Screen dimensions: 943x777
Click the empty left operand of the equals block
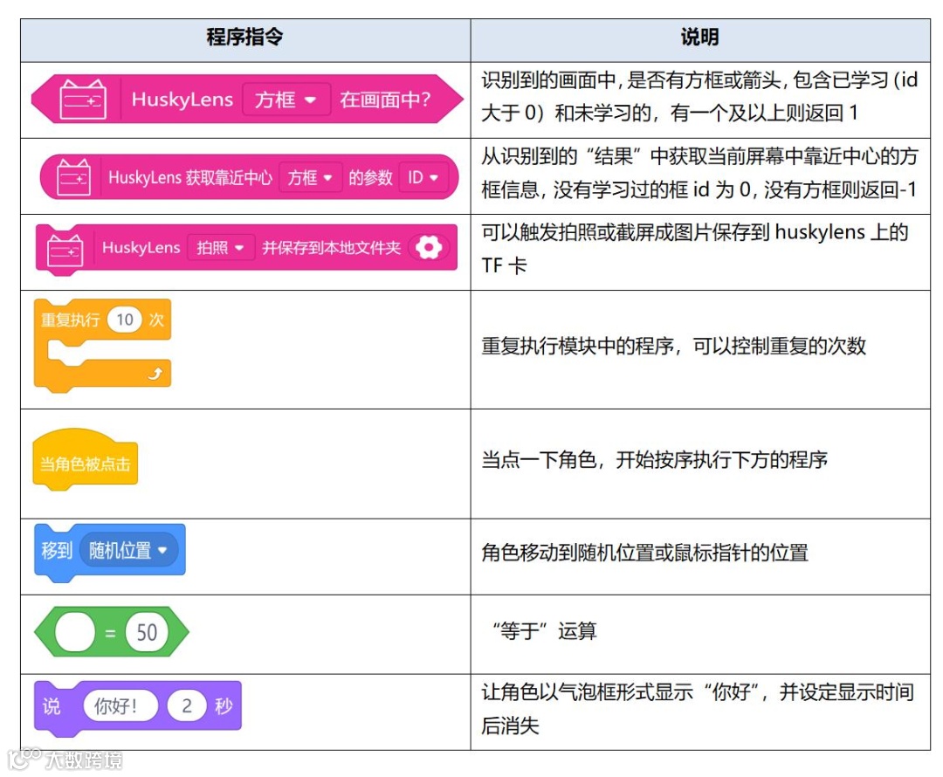pyautogui.click(x=74, y=632)
